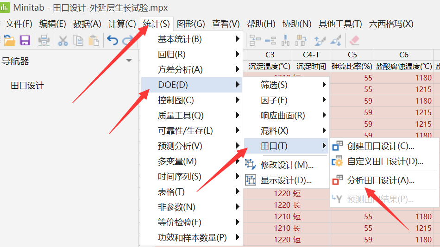Image resolution: width=440 pixels, height=247 pixels.
Task: Click the second grey worksheet toolbar icon with dash
Action: tap(270, 40)
